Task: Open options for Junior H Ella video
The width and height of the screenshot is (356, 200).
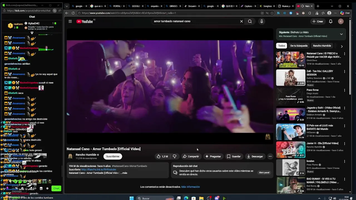Action: (345, 144)
